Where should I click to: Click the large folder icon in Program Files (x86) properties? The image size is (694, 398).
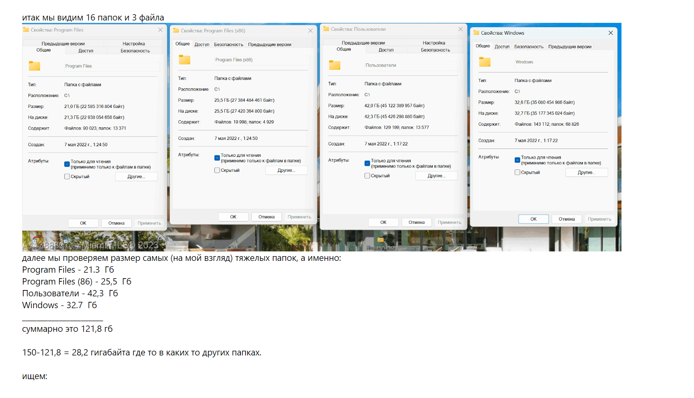pos(184,60)
